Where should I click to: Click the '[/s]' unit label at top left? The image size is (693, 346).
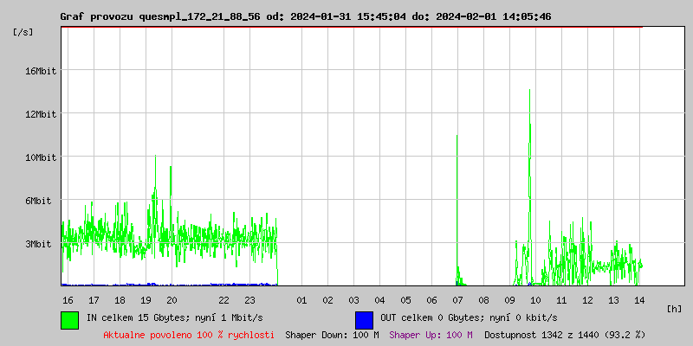[x=23, y=32]
